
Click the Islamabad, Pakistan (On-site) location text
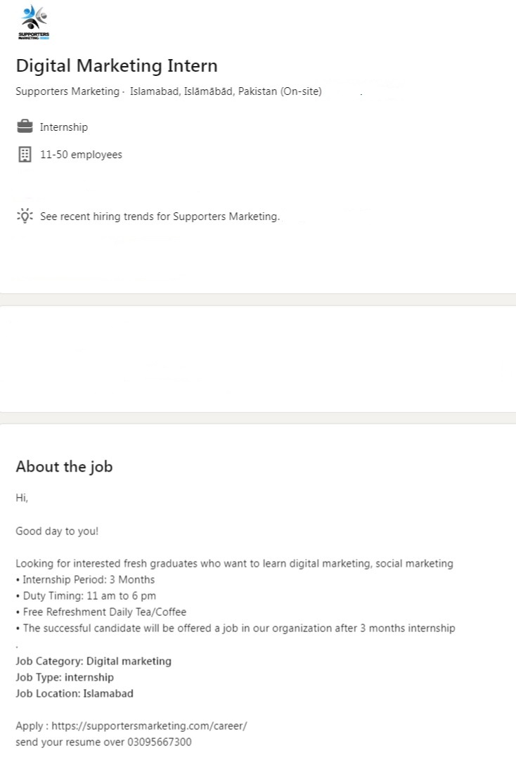pyautogui.click(x=226, y=92)
